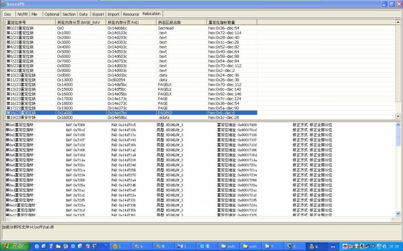Click the FAD value 0x14e173c
This screenshot has width=403, height=251.
point(117,98)
